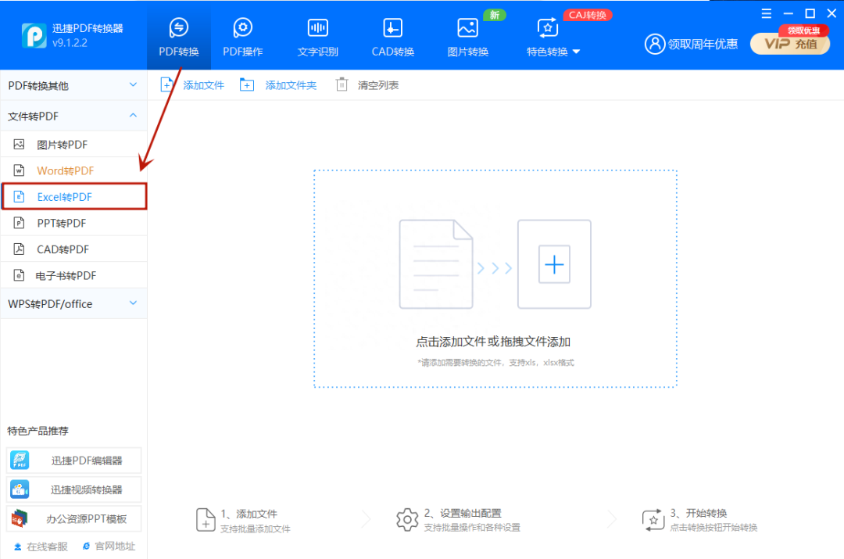Click the 图片转换 picture icon

(467, 27)
